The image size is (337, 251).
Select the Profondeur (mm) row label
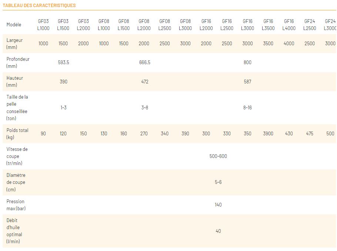(18, 63)
